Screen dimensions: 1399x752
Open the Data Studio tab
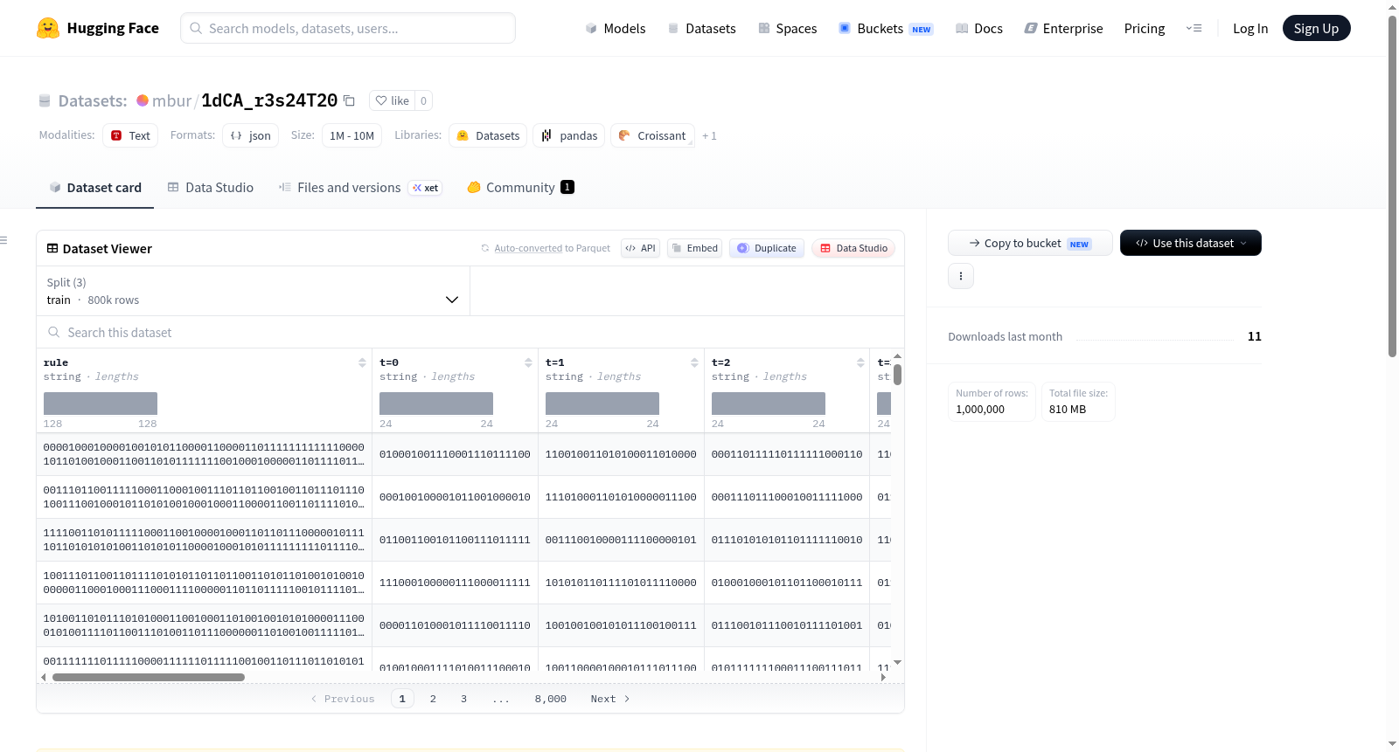tap(211, 187)
